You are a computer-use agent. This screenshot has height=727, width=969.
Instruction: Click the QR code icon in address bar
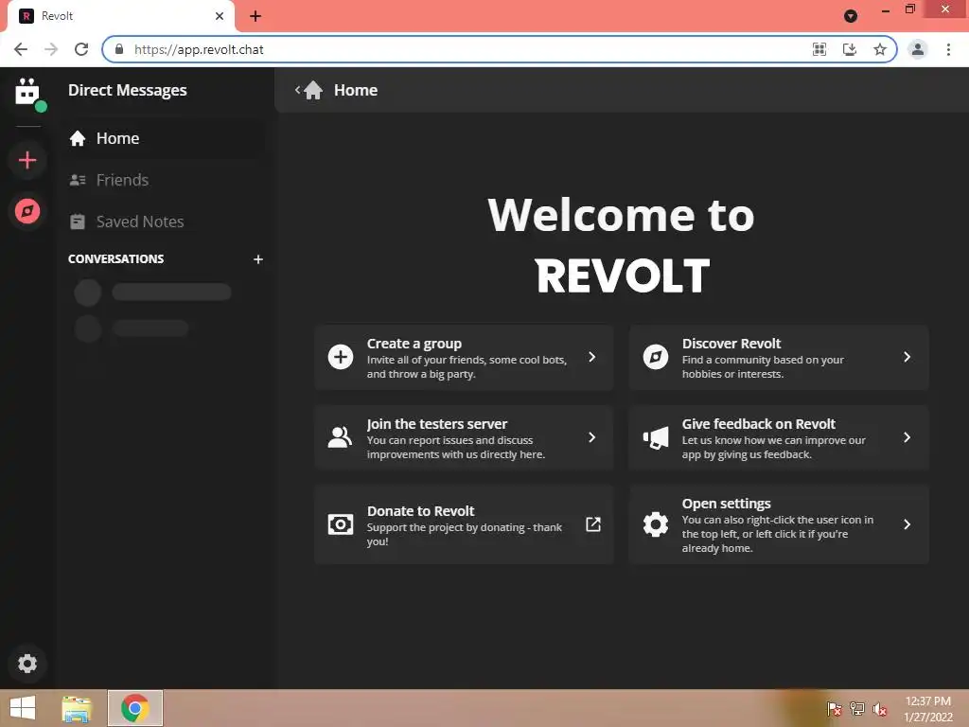point(819,49)
